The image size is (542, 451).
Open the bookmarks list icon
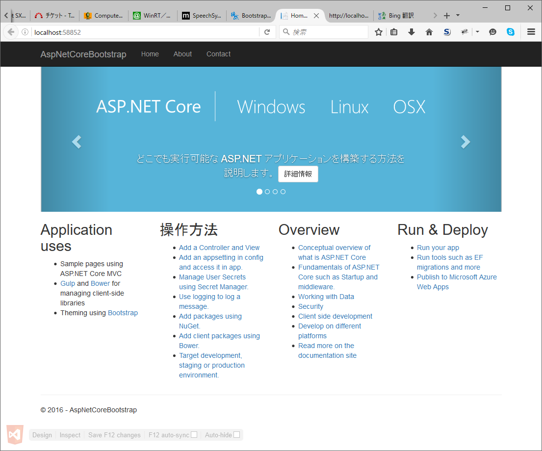point(394,32)
